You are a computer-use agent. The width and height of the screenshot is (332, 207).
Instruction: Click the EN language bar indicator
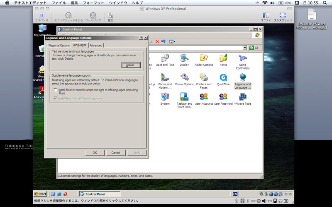(x=235, y=194)
